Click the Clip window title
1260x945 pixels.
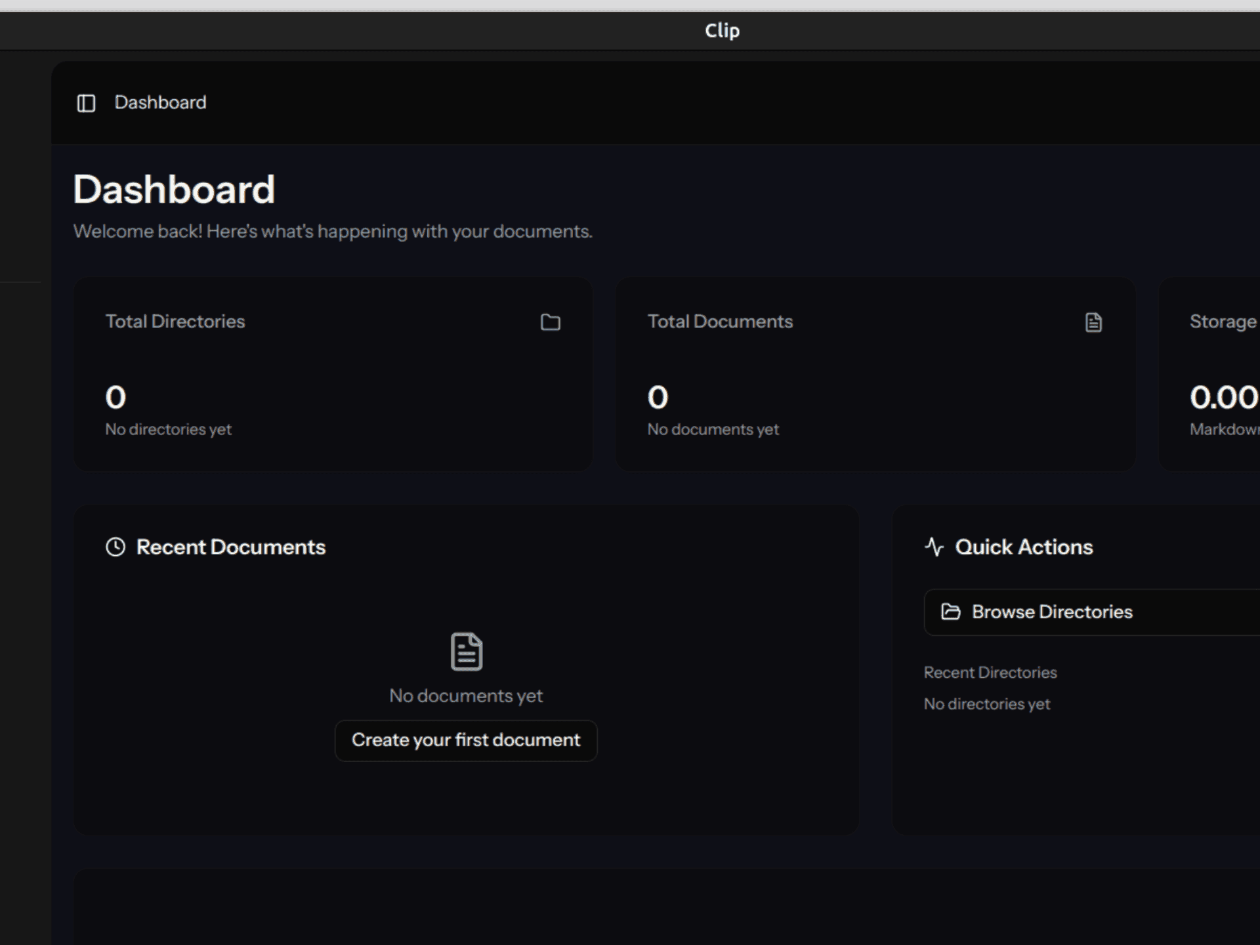(722, 31)
